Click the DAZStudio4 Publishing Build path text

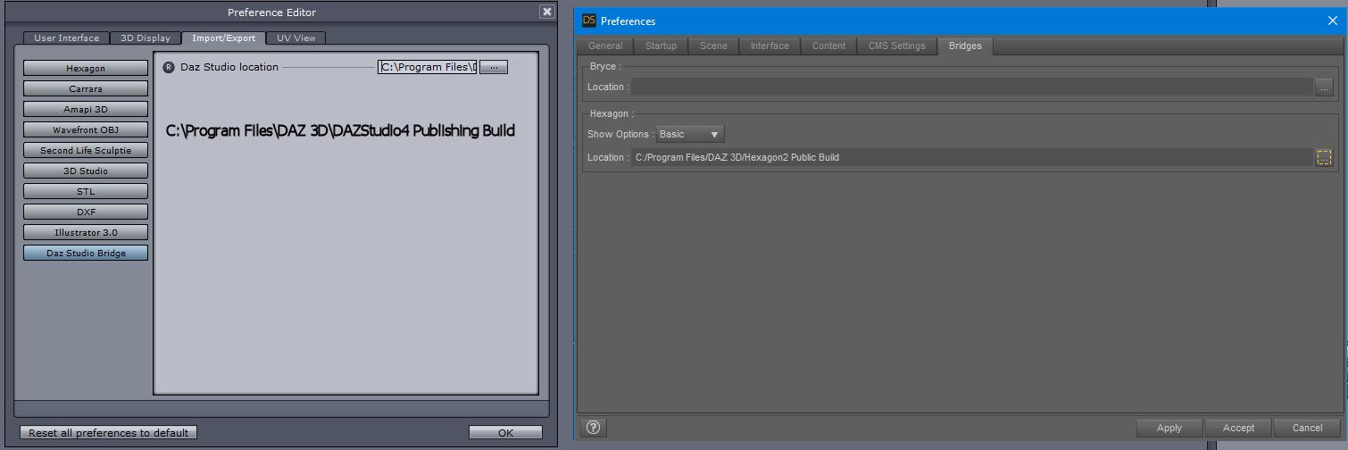pos(340,130)
